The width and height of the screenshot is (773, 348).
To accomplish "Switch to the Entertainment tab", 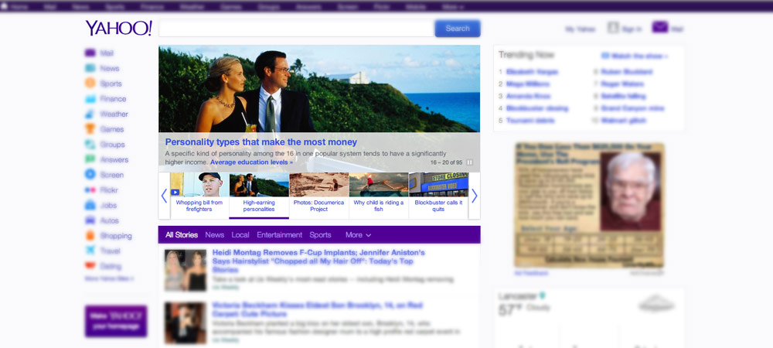I will (280, 234).
